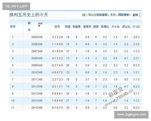Click 大小比 value 5:0 in row 2015348
The image size is (151, 121).
[115, 108]
